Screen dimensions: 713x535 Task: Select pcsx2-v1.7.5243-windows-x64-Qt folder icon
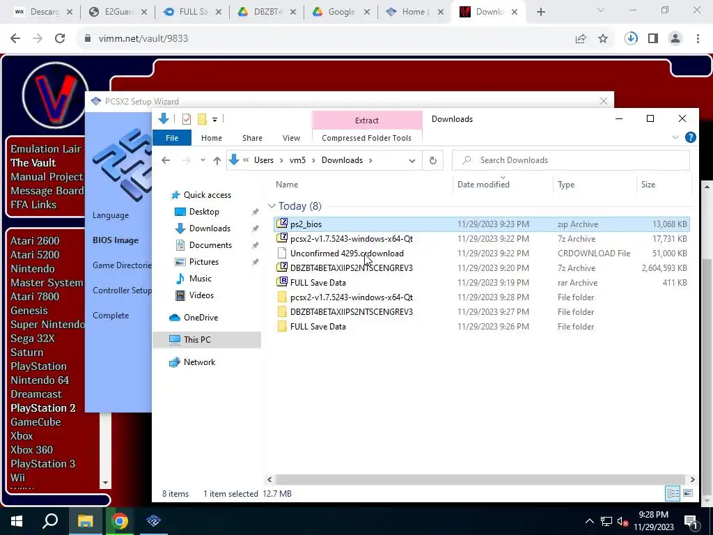tap(282, 297)
